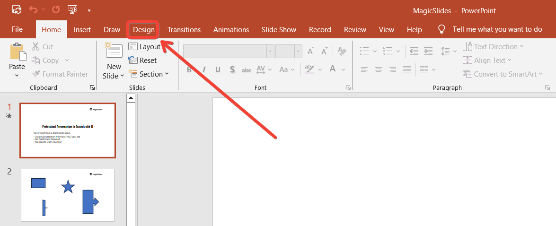Open Change Case menu
Screen dimensions: 556x226
(x=287, y=70)
